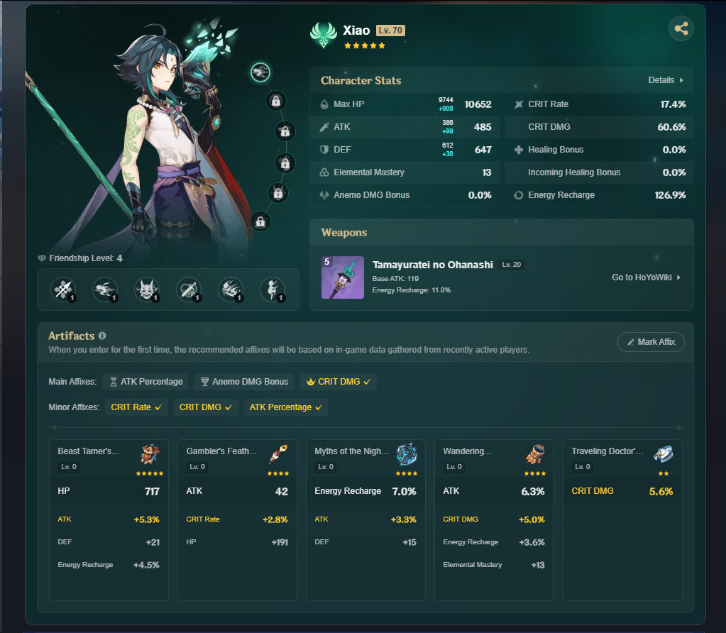Click the Beast Tamer's artifact flower icon
Image resolution: width=726 pixels, height=633 pixels.
(150, 453)
